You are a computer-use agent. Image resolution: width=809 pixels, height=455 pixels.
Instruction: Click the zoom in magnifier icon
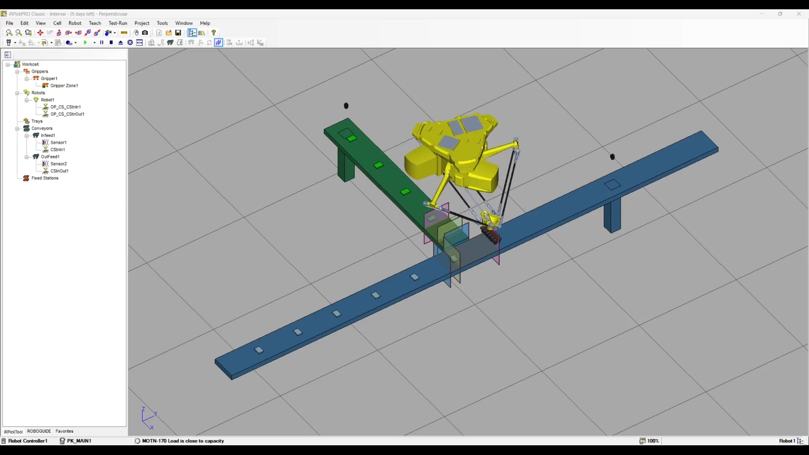(x=9, y=32)
